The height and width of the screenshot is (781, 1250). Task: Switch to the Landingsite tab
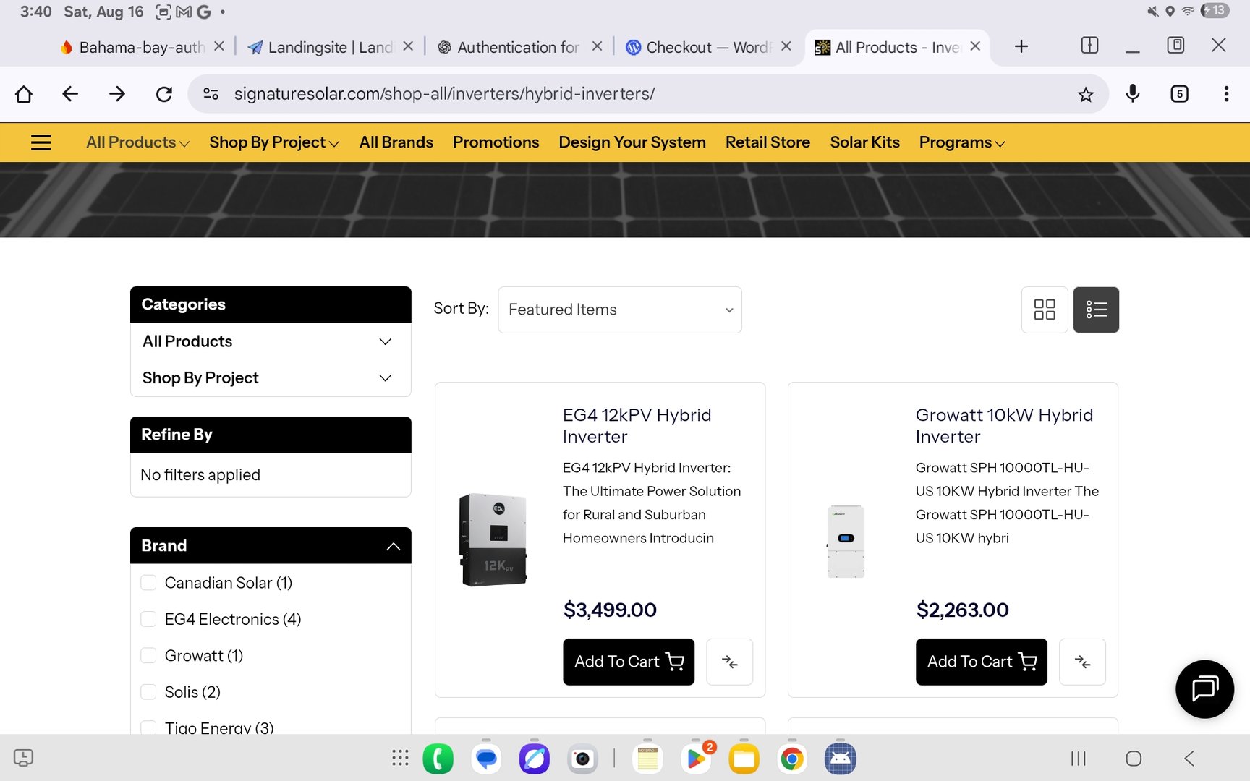(322, 47)
